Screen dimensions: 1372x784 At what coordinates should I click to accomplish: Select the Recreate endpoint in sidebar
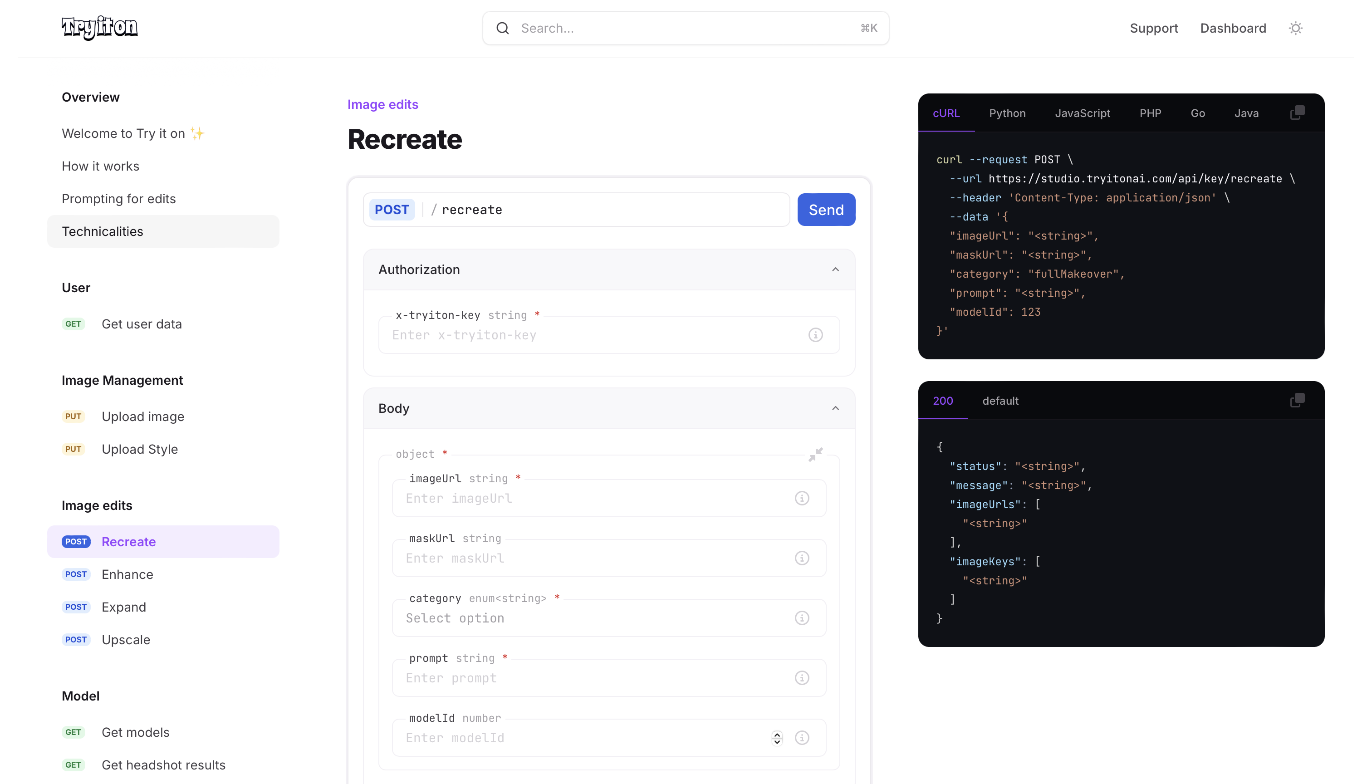click(x=163, y=542)
